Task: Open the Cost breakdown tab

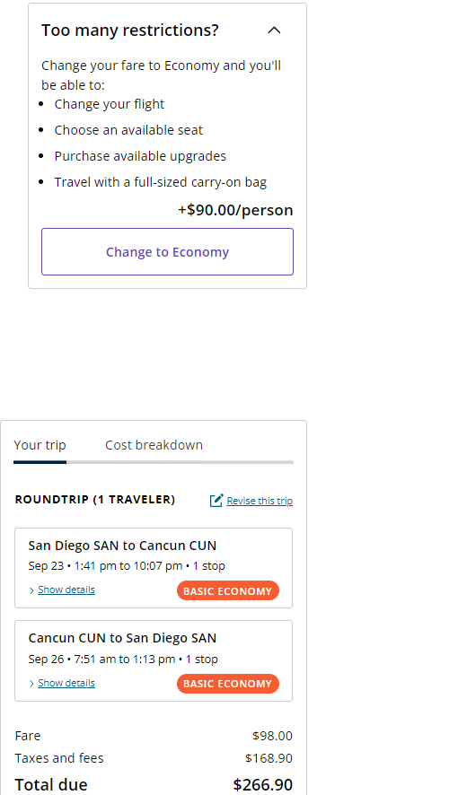Action: point(154,445)
